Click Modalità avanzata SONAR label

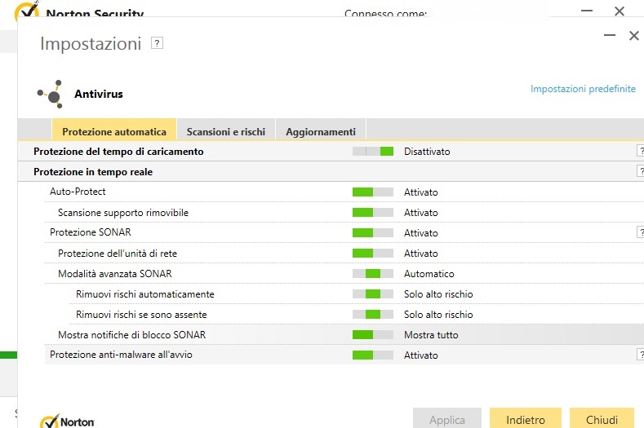pos(115,274)
